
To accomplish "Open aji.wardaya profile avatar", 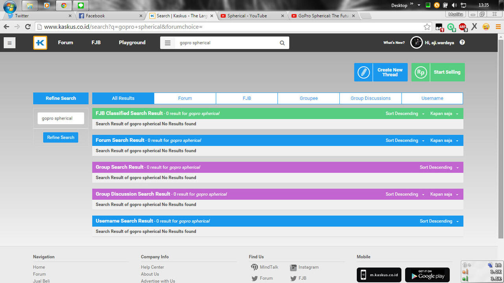I will tap(416, 42).
